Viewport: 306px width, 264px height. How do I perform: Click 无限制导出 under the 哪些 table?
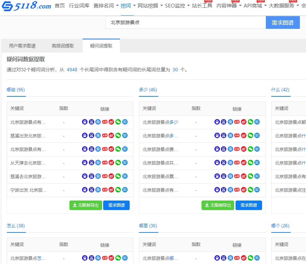coord(86,205)
